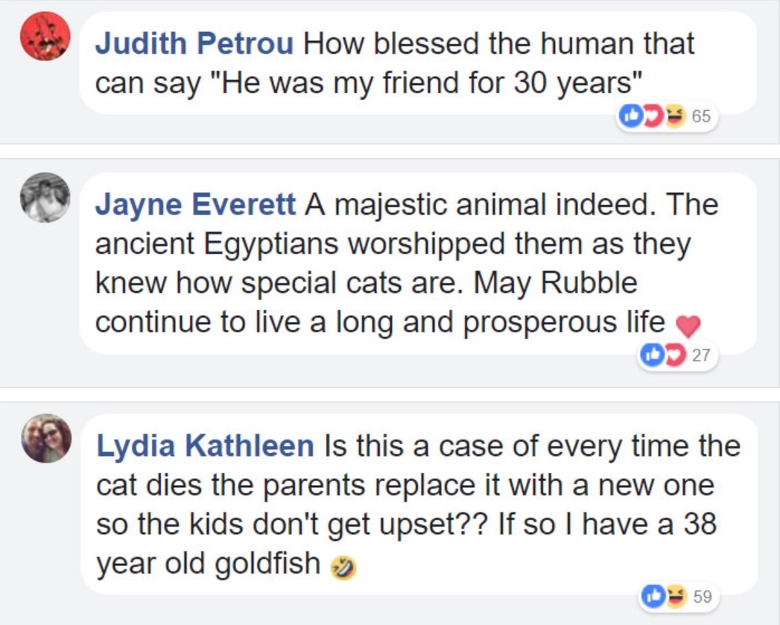This screenshot has width=780, height=625.
Task: Click Jayne Everett's profile picture
Action: tap(45, 197)
